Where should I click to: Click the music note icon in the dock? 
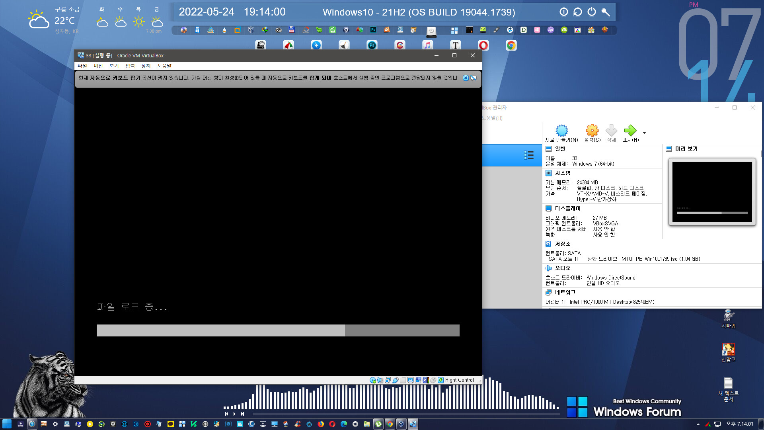point(428,45)
